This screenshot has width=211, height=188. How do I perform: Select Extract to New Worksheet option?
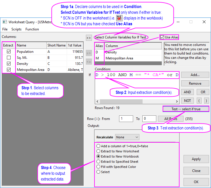coord(99,151)
